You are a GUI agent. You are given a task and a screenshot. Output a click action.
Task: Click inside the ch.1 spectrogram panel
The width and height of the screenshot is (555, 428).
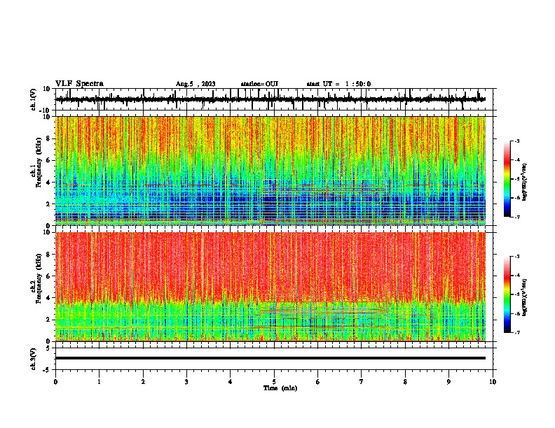point(270,171)
